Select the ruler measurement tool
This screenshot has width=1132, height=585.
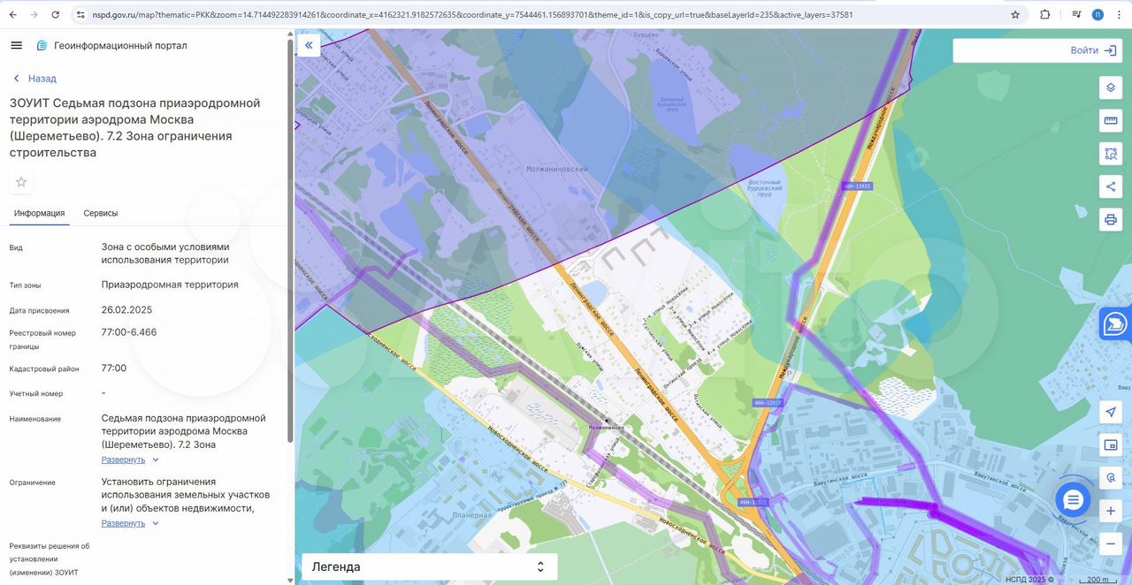click(1111, 120)
